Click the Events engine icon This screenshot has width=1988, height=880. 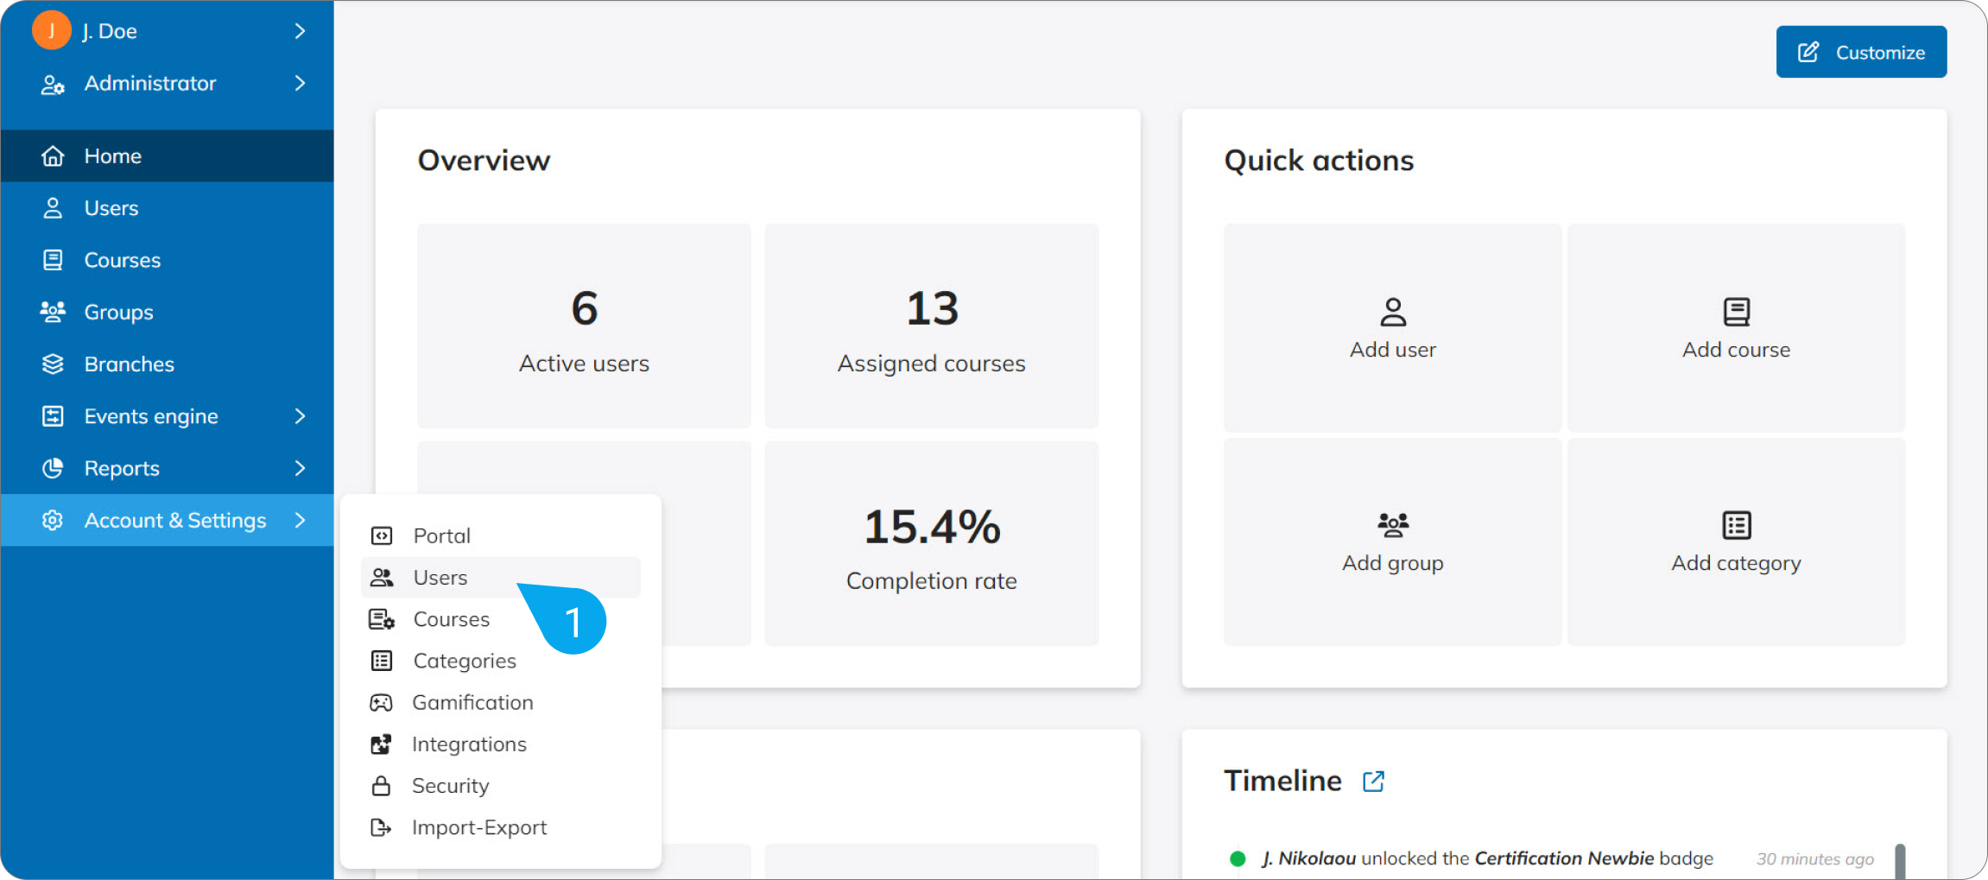click(x=53, y=416)
